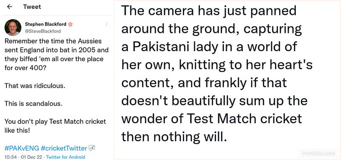The image size is (341, 160).
Task: Open the Twitter for Android source link
Action: pyautogui.click(x=66, y=157)
